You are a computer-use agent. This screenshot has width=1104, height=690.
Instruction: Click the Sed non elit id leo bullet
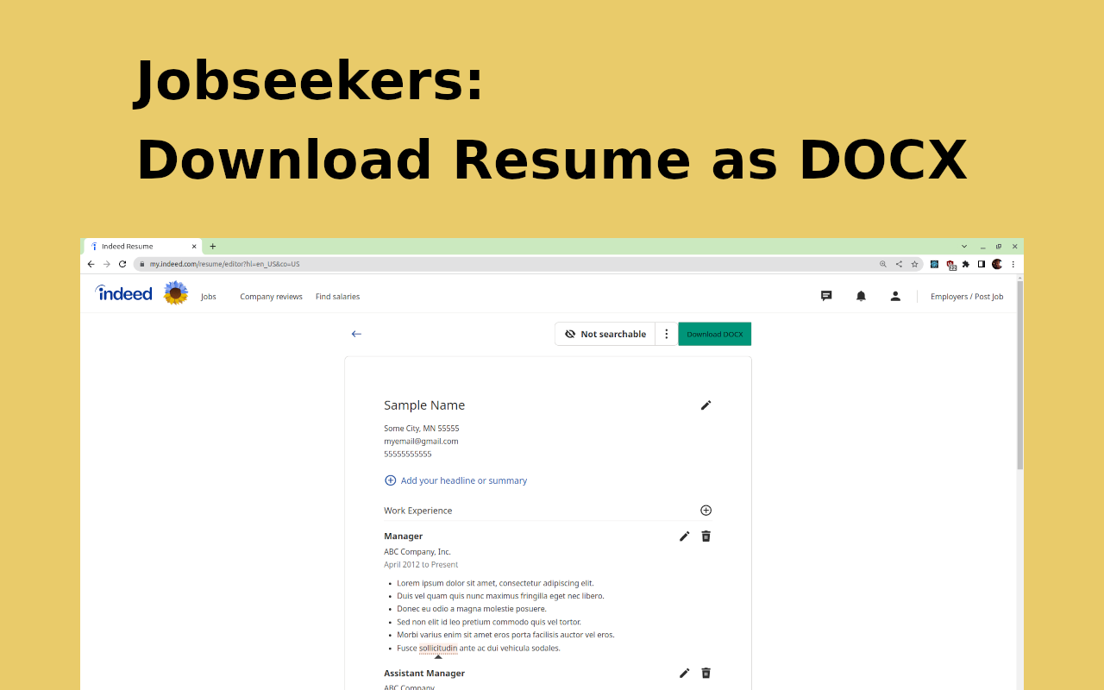click(x=489, y=622)
